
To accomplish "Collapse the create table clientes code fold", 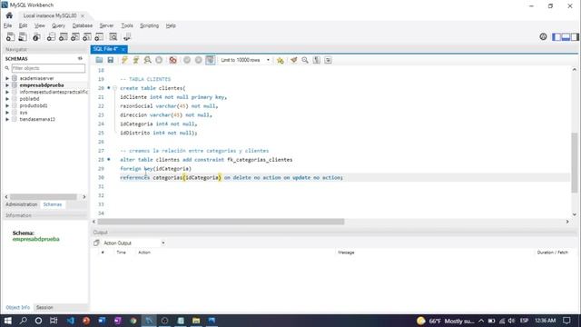I will click(x=115, y=88).
